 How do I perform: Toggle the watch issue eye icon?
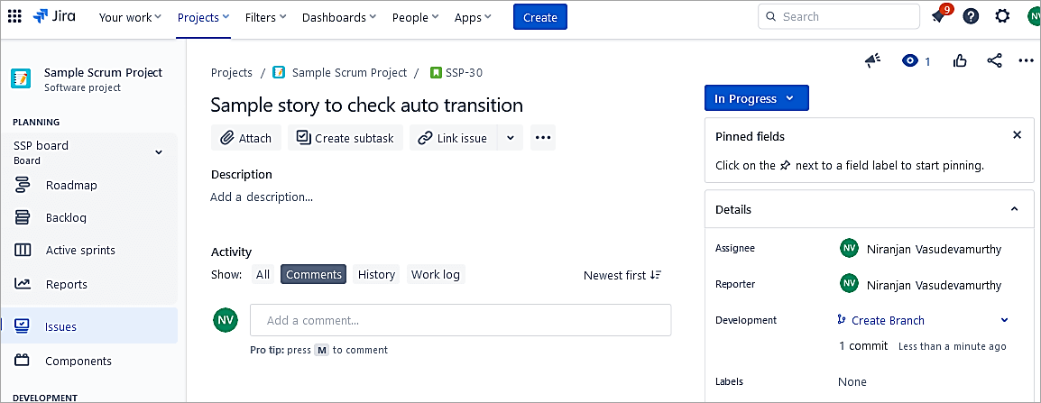tap(910, 60)
